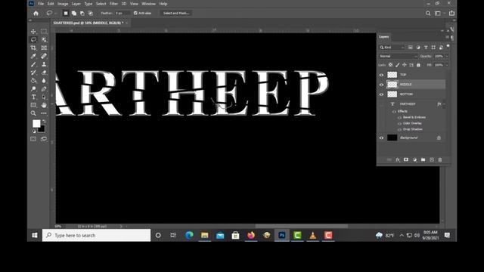
Task: Select the Clone Stamp tool
Action: 44,64
